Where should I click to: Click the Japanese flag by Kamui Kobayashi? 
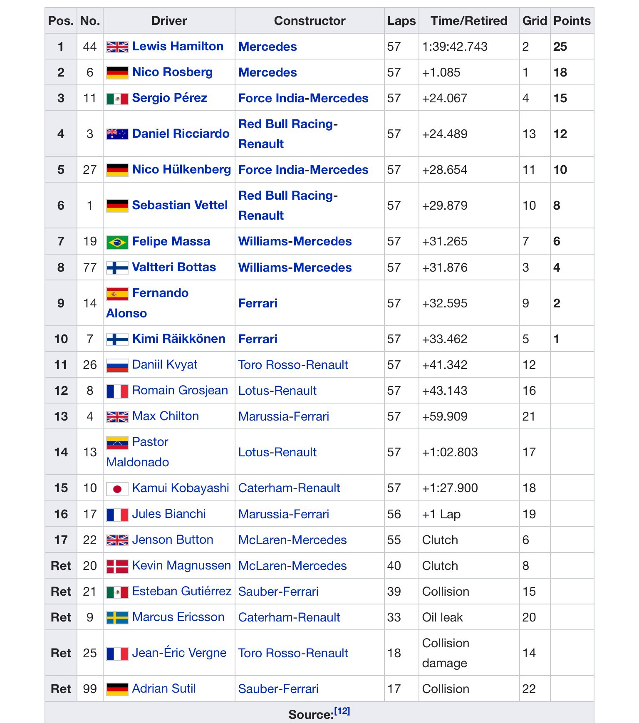[117, 489]
